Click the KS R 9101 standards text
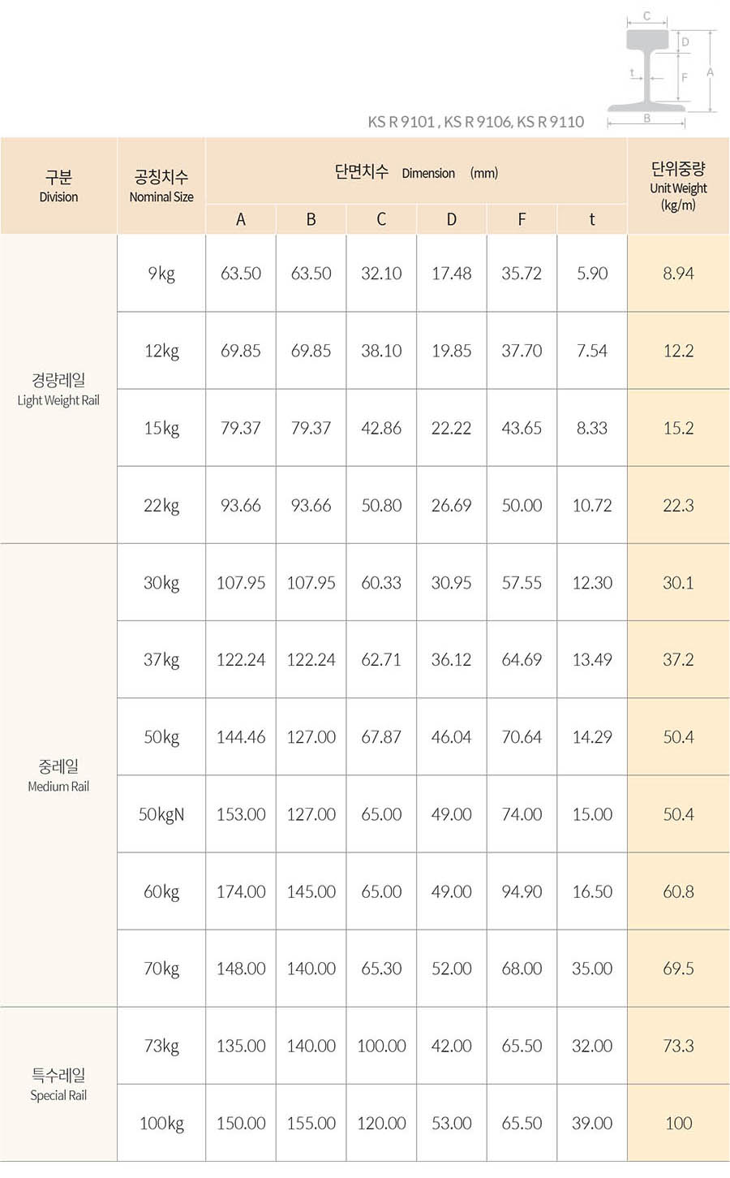 (475, 122)
